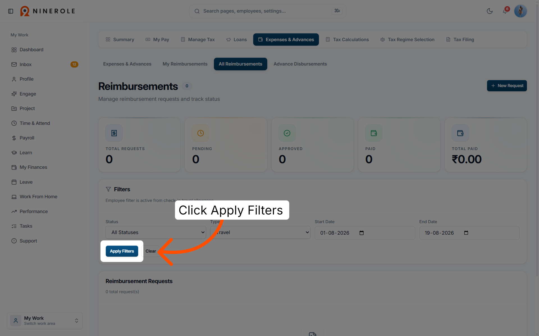Click the New Request button

tap(507, 86)
